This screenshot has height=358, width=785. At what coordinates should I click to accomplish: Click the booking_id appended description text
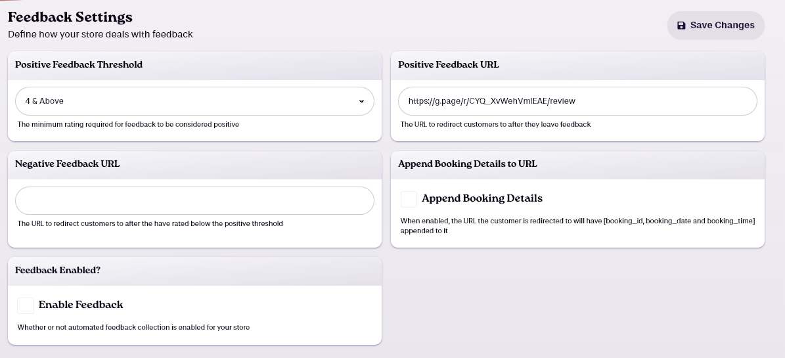pyautogui.click(x=577, y=226)
